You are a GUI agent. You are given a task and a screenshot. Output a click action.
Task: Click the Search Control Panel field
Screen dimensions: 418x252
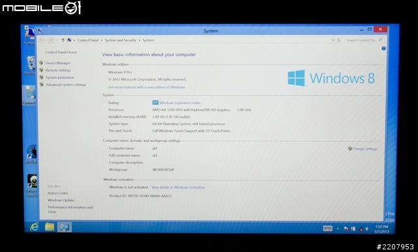(x=364, y=40)
